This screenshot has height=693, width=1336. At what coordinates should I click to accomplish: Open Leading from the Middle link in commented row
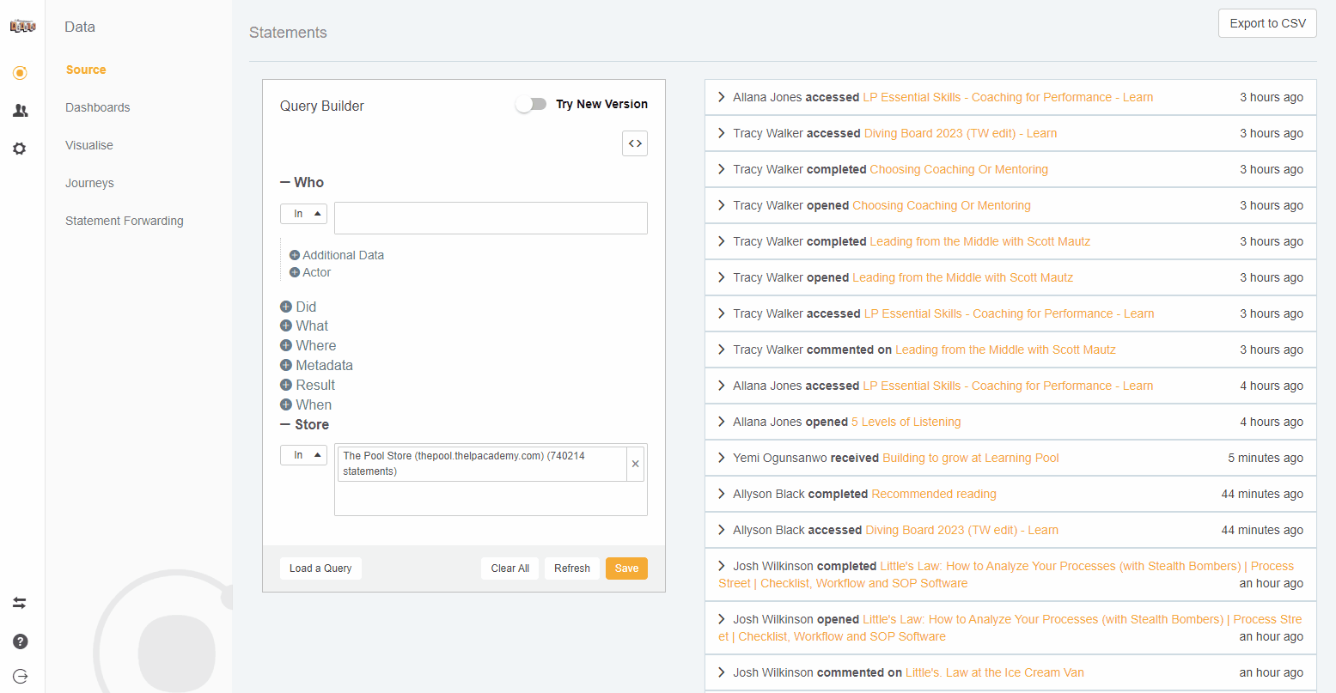coord(1005,350)
